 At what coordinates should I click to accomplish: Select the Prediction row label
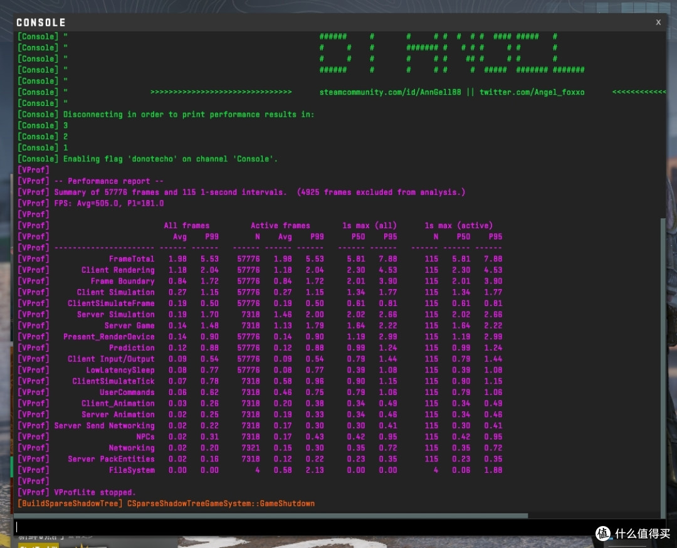pos(131,347)
